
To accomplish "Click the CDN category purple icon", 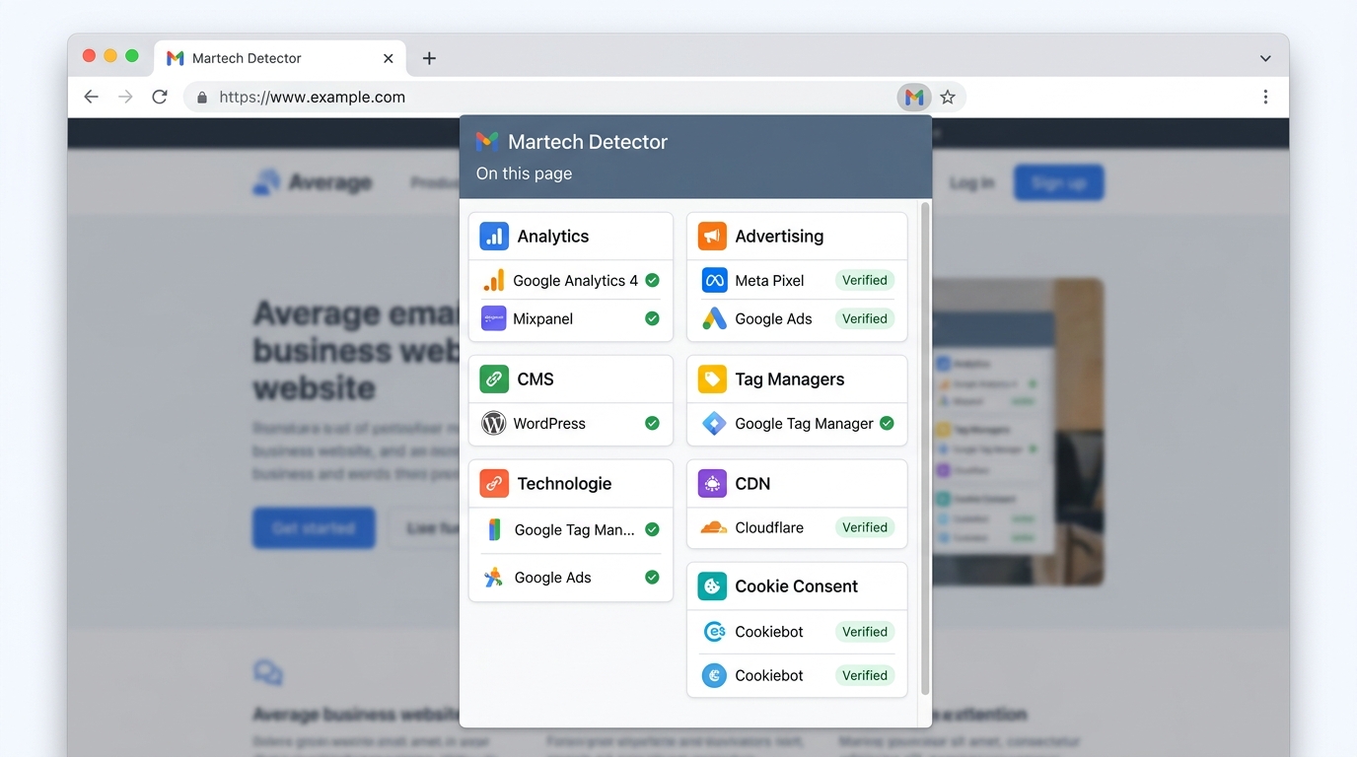I will (712, 484).
